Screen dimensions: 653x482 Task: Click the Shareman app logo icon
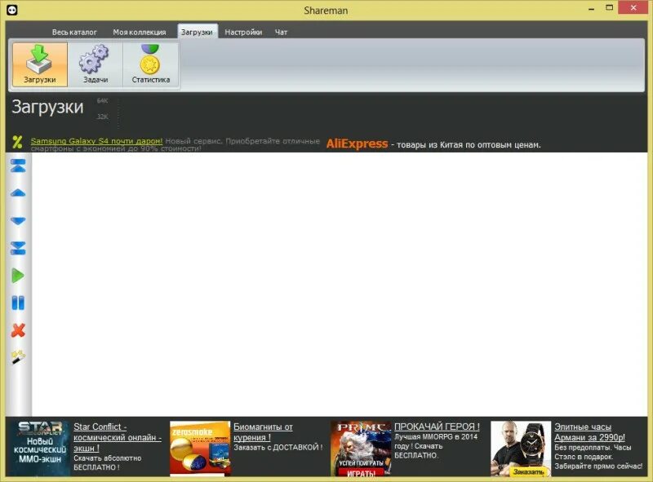click(12, 10)
